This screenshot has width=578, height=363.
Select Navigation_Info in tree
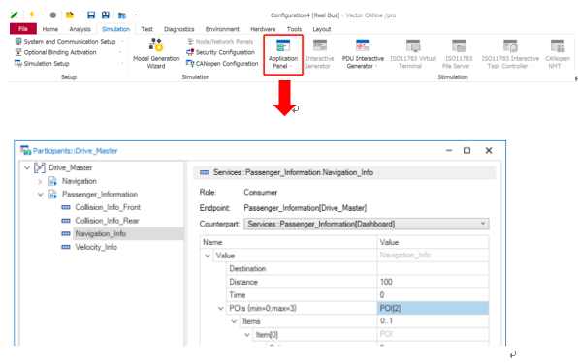[101, 234]
